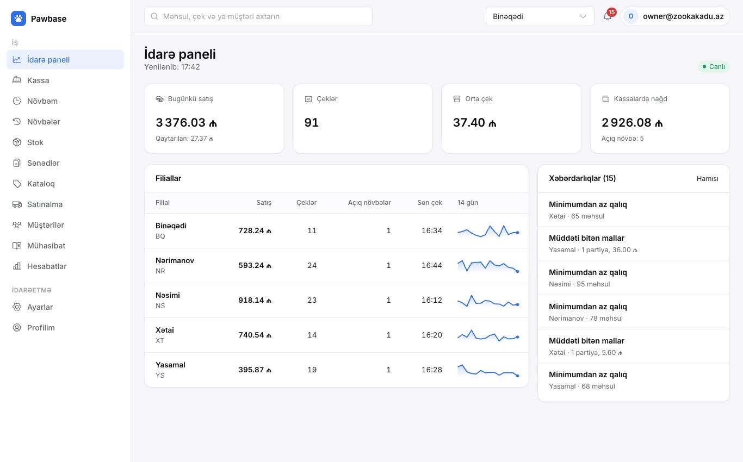This screenshot has width=743, height=462.
Task: Select the Nərimanov branch name in table
Action: [175, 260]
